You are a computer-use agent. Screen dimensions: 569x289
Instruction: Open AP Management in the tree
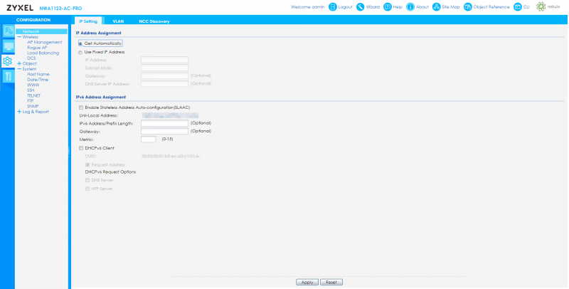pyautogui.click(x=45, y=42)
